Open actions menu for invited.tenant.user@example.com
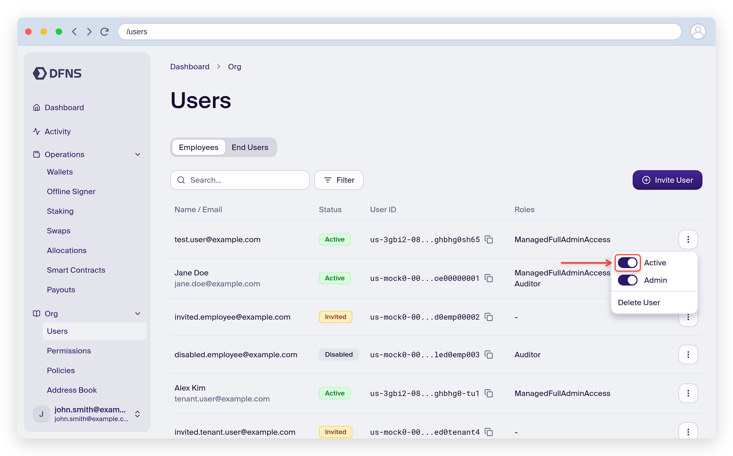The width and height of the screenshot is (733, 456). coord(688,431)
